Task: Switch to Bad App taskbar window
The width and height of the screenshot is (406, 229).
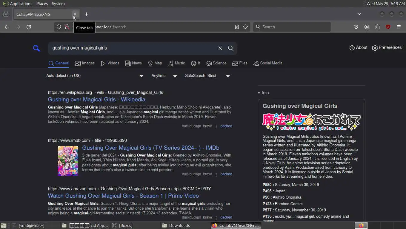Action: [85, 225]
